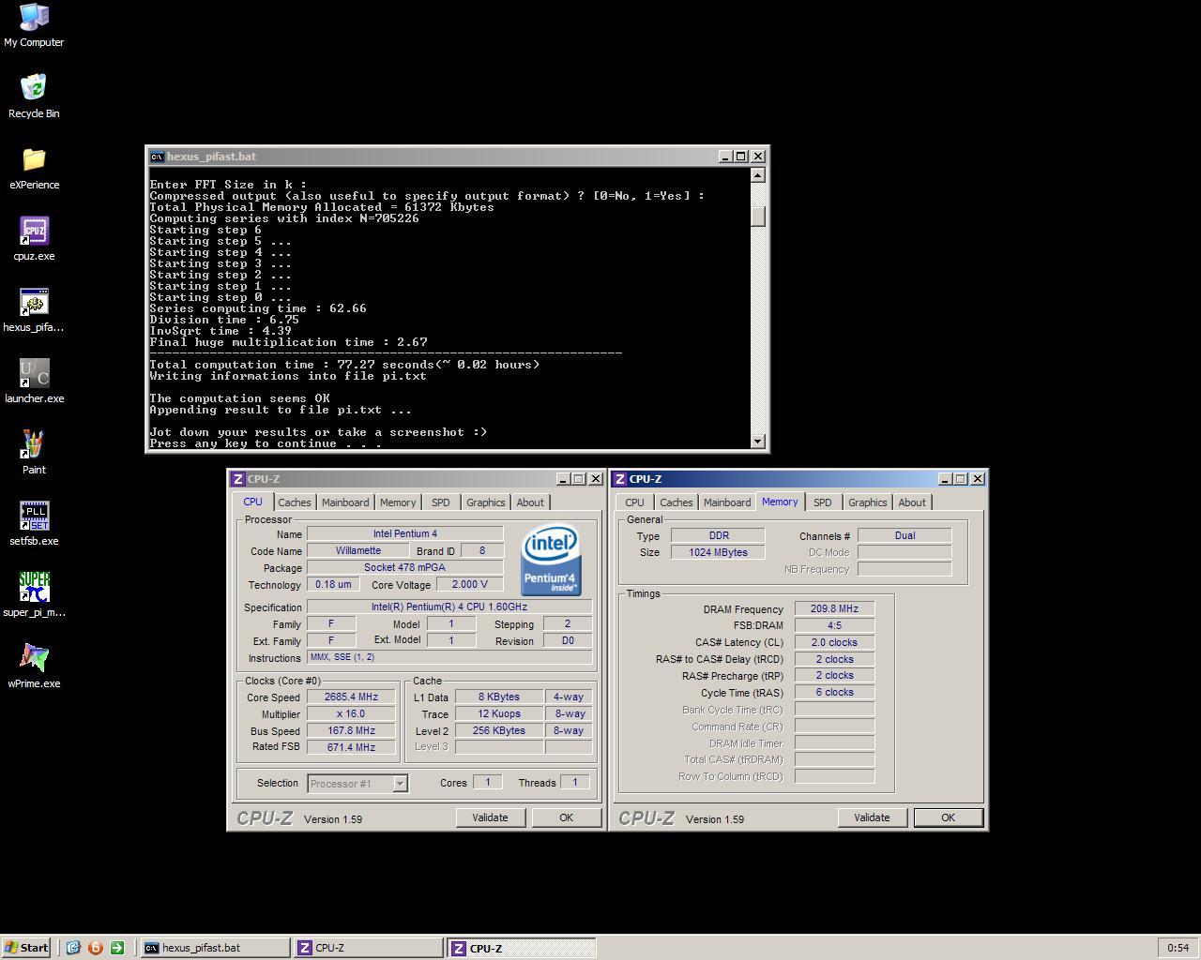Open Memory tab in left CPU-Z window
The width and height of the screenshot is (1201, 960).
pos(398,502)
